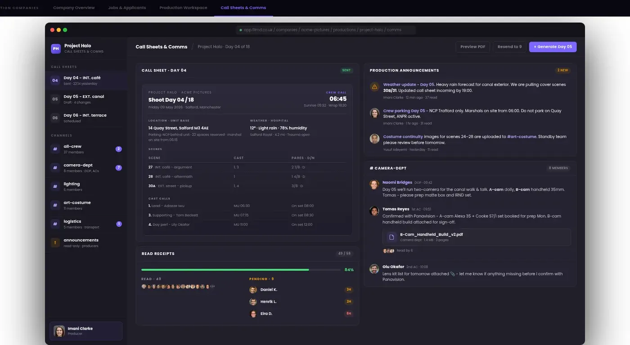Select the lighting channel hash icon

[55, 186]
